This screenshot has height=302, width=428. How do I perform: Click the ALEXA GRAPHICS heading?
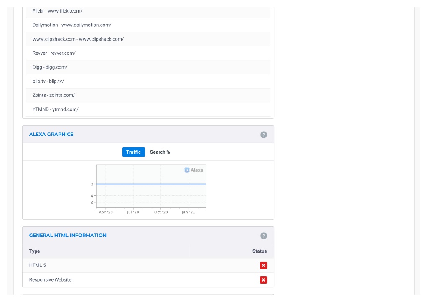point(51,134)
